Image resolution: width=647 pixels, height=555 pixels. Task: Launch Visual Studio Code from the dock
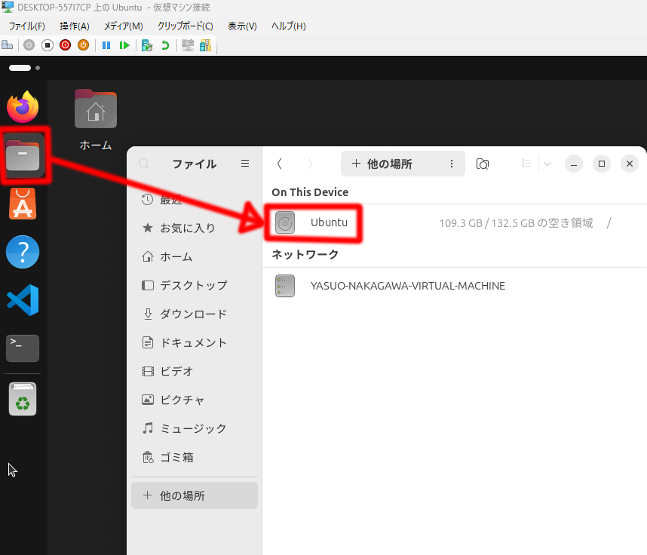23,300
